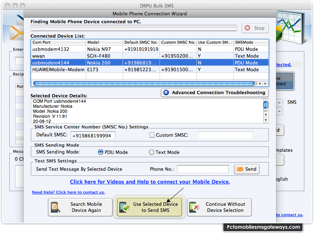Click the phone checkmark icon
Viewport: 314px width, 233px height.
(x=124, y=207)
